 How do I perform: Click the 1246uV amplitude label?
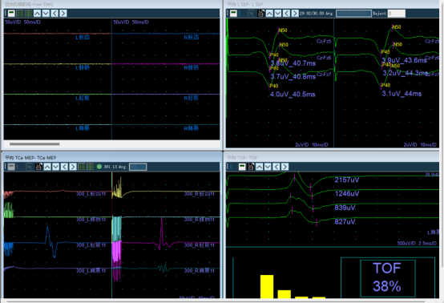346,194
